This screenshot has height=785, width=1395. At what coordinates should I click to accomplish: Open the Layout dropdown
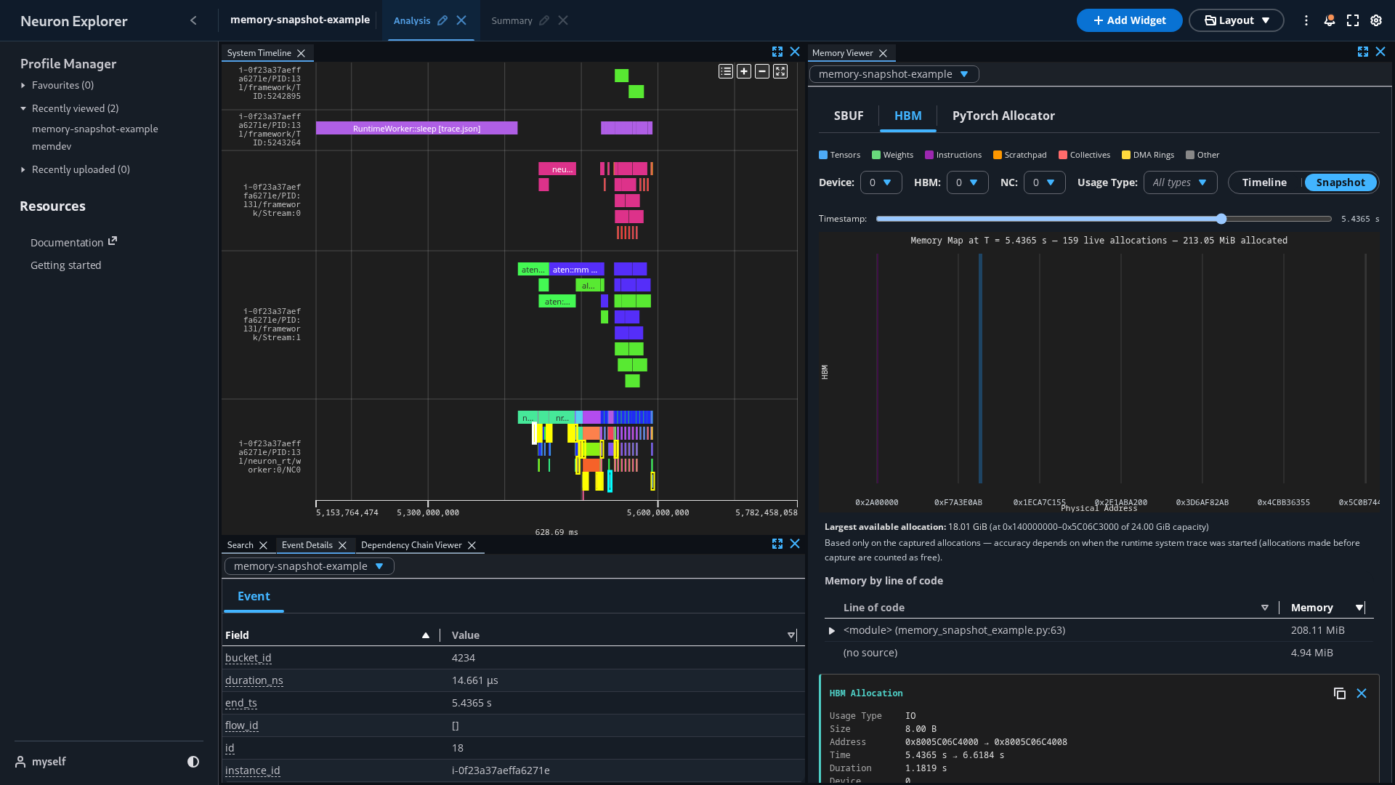pyautogui.click(x=1236, y=20)
